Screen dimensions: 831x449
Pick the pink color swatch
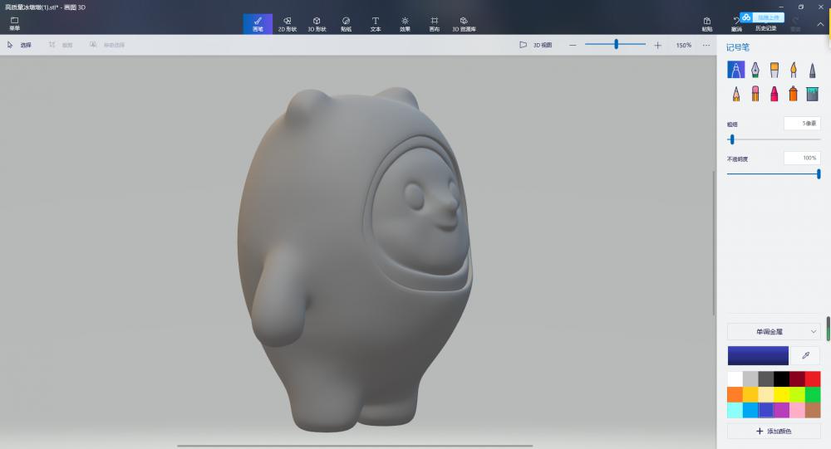[x=797, y=410]
